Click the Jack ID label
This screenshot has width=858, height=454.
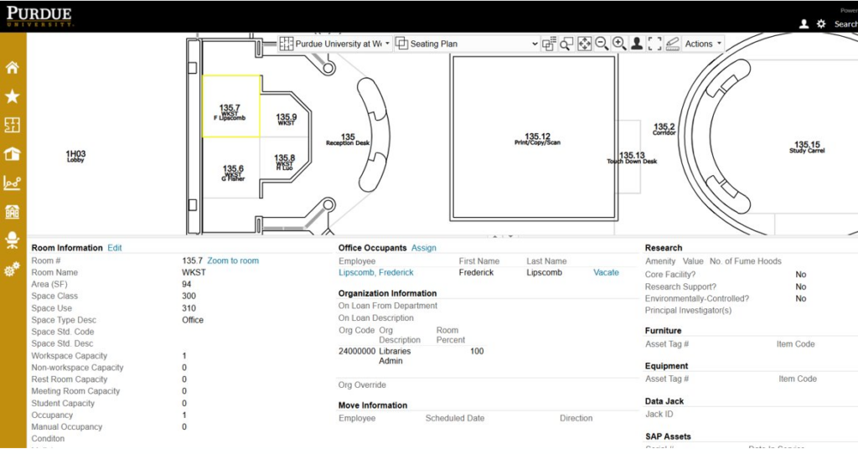point(659,414)
